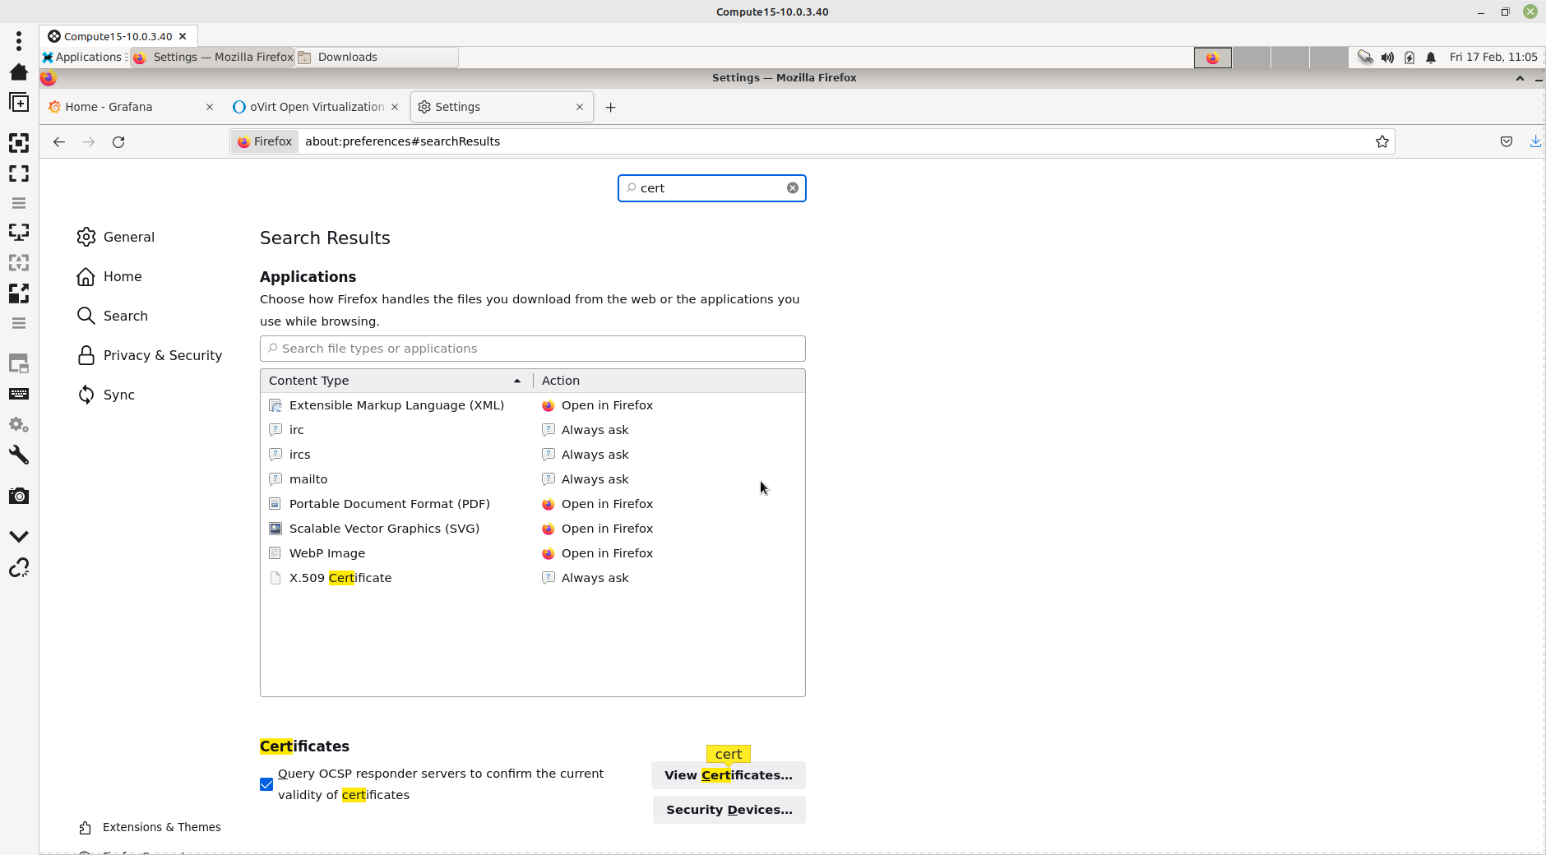Viewport: 1546px width, 855px height.
Task: Click Security Devices button
Action: (x=729, y=810)
